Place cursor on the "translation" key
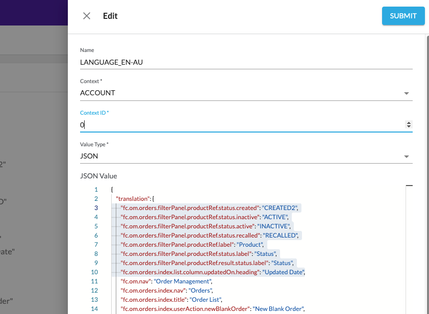This screenshot has height=314, width=429. [x=133, y=199]
